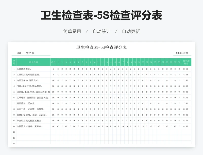Select the day 25 column header

click(x=155, y=62)
